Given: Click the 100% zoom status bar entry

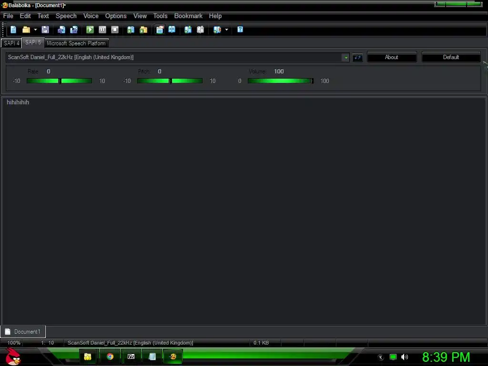Looking at the screenshot, I should pyautogui.click(x=14, y=343).
